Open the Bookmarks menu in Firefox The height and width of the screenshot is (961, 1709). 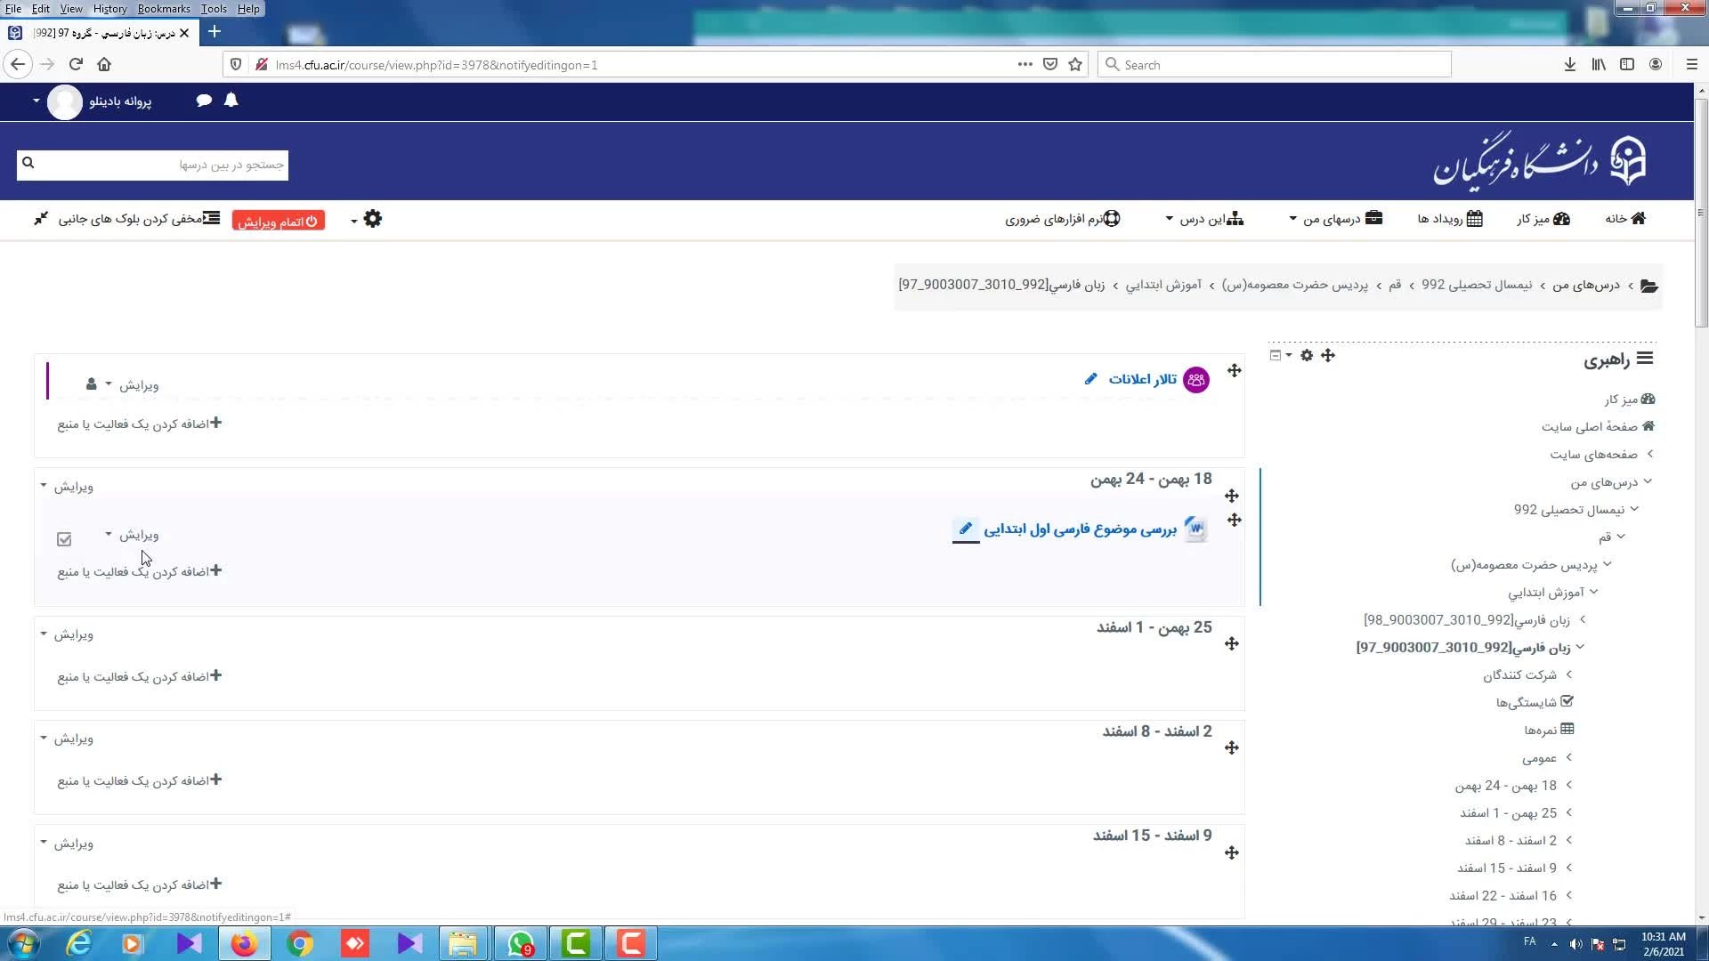tap(163, 9)
